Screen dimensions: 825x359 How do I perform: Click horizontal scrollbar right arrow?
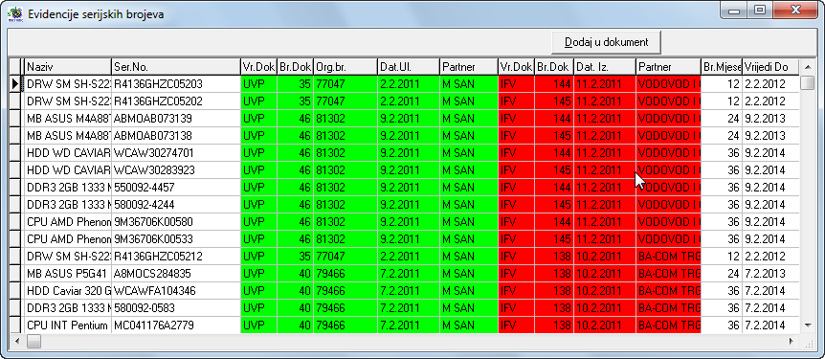[x=792, y=341]
